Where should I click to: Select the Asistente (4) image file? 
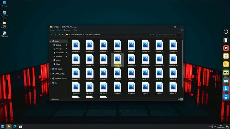118,46
